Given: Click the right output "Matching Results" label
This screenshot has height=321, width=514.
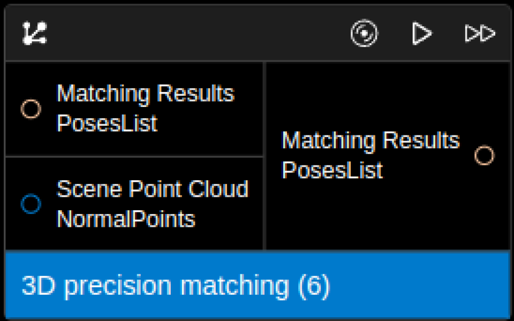Looking at the screenshot, I should coord(370,141).
